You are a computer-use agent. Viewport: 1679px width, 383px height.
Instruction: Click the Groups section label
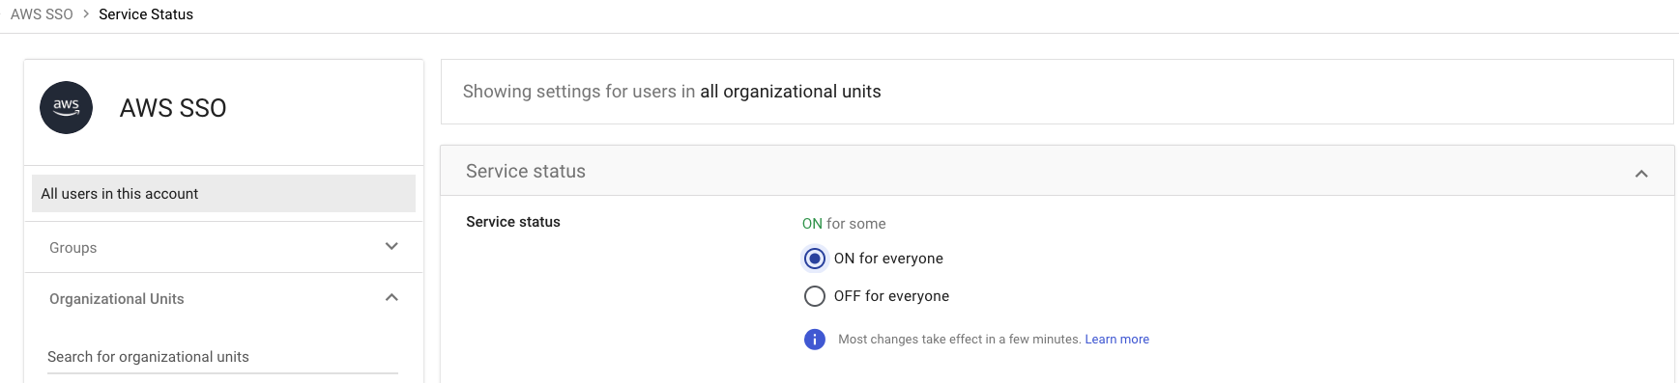pos(73,248)
